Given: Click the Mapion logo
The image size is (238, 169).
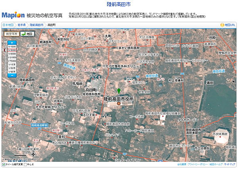Looking at the screenshot, I should click(13, 15).
